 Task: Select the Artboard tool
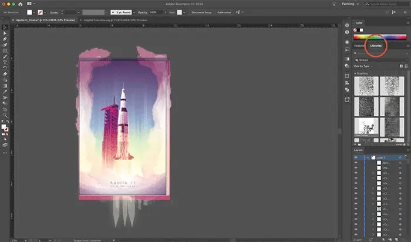pos(5,109)
